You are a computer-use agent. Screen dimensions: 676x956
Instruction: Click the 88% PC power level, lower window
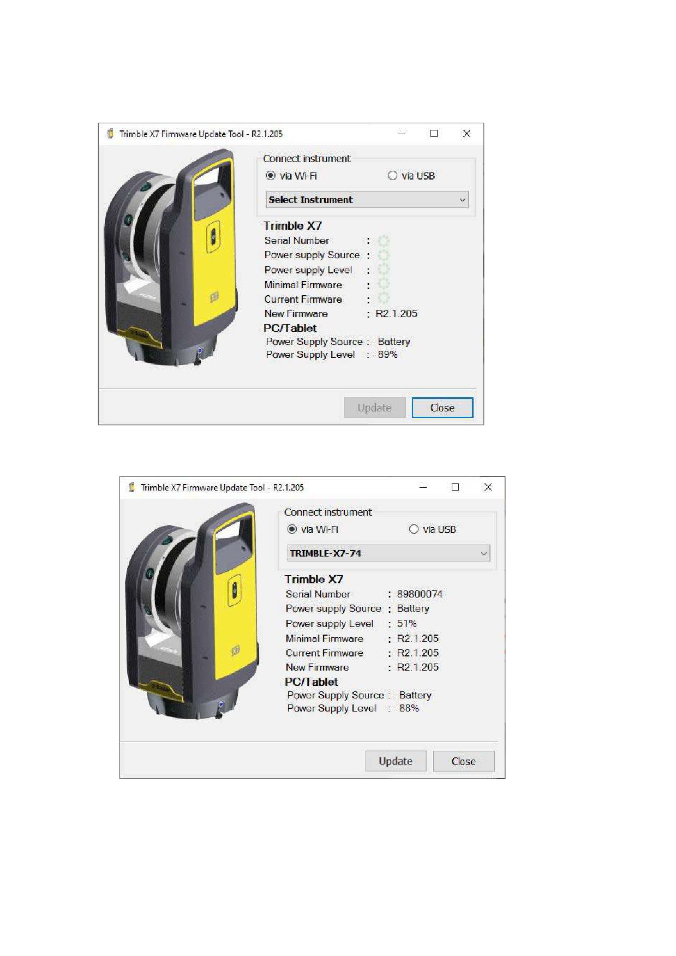409,708
